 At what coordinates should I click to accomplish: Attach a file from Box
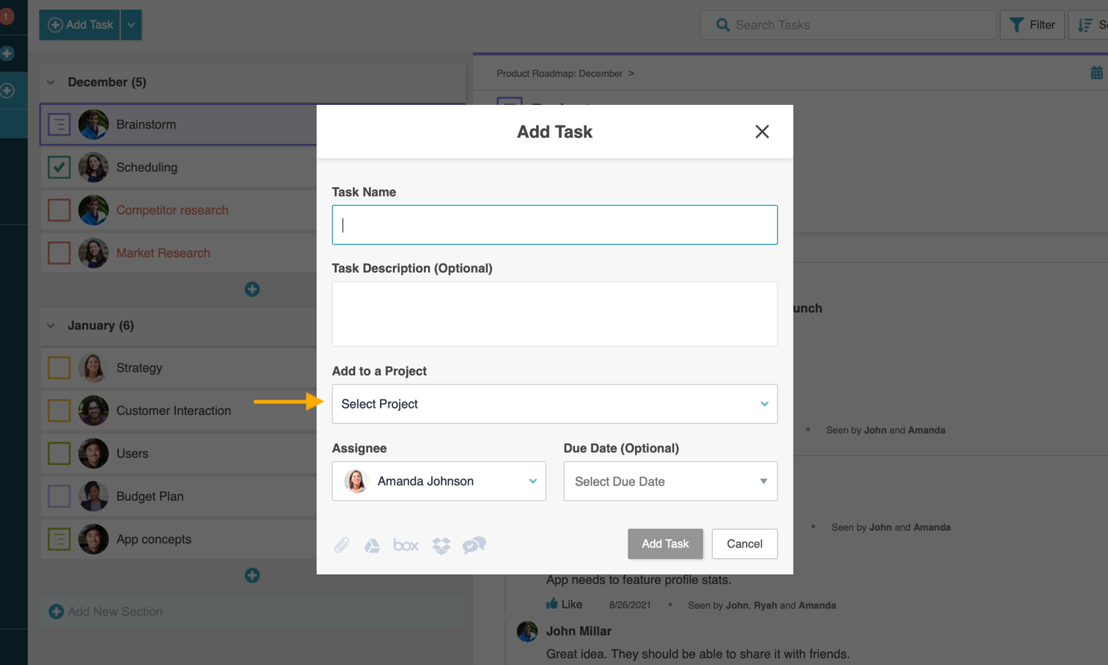[x=406, y=545]
